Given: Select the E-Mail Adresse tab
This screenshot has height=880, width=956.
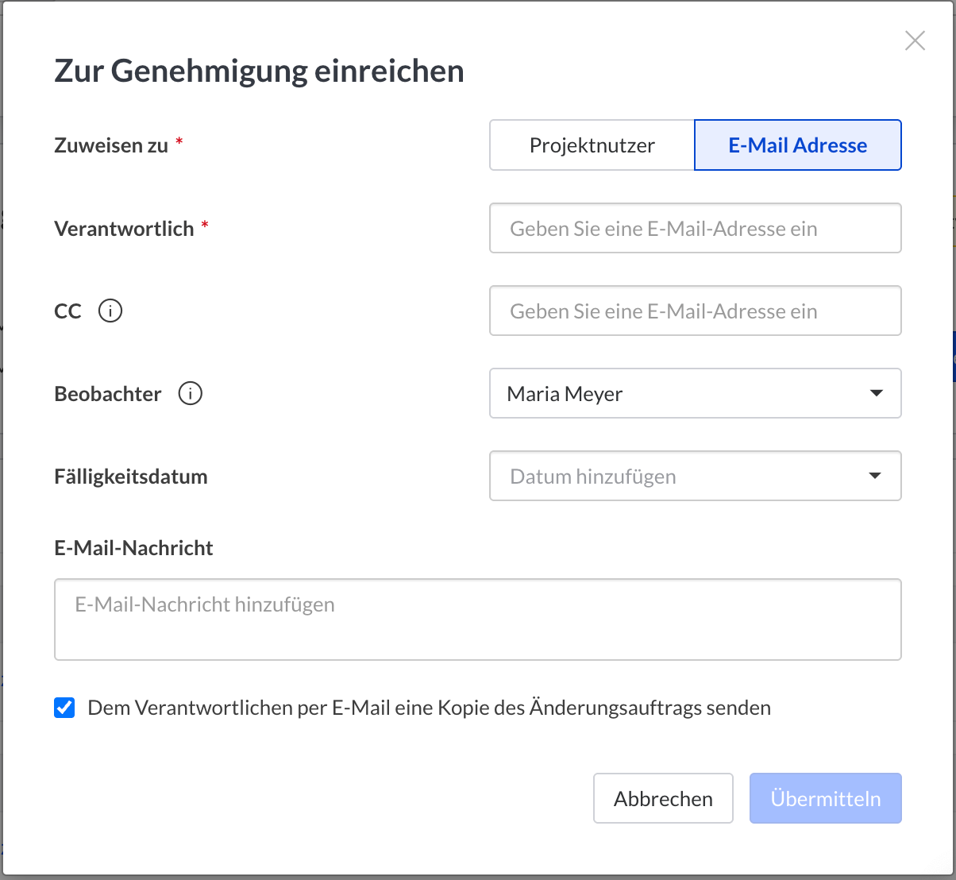Looking at the screenshot, I should 797,145.
